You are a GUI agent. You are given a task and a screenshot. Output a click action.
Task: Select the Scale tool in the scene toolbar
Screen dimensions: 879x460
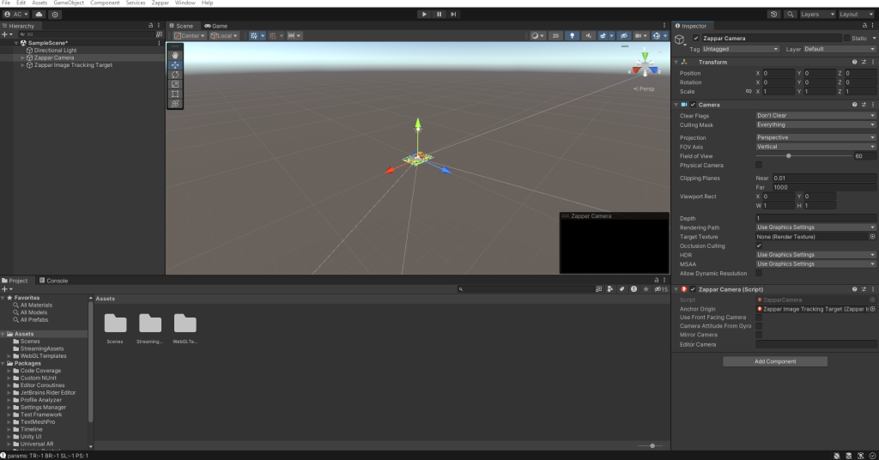[175, 84]
